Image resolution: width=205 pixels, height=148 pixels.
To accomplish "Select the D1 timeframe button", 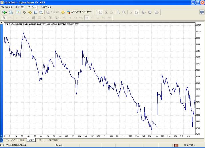I will pos(98,17).
